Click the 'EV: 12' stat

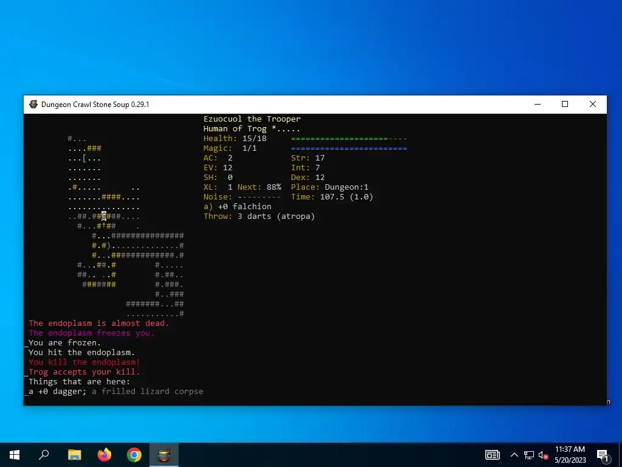[x=218, y=168]
